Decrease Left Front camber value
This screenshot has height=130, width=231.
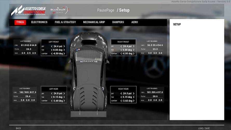(52, 54)
